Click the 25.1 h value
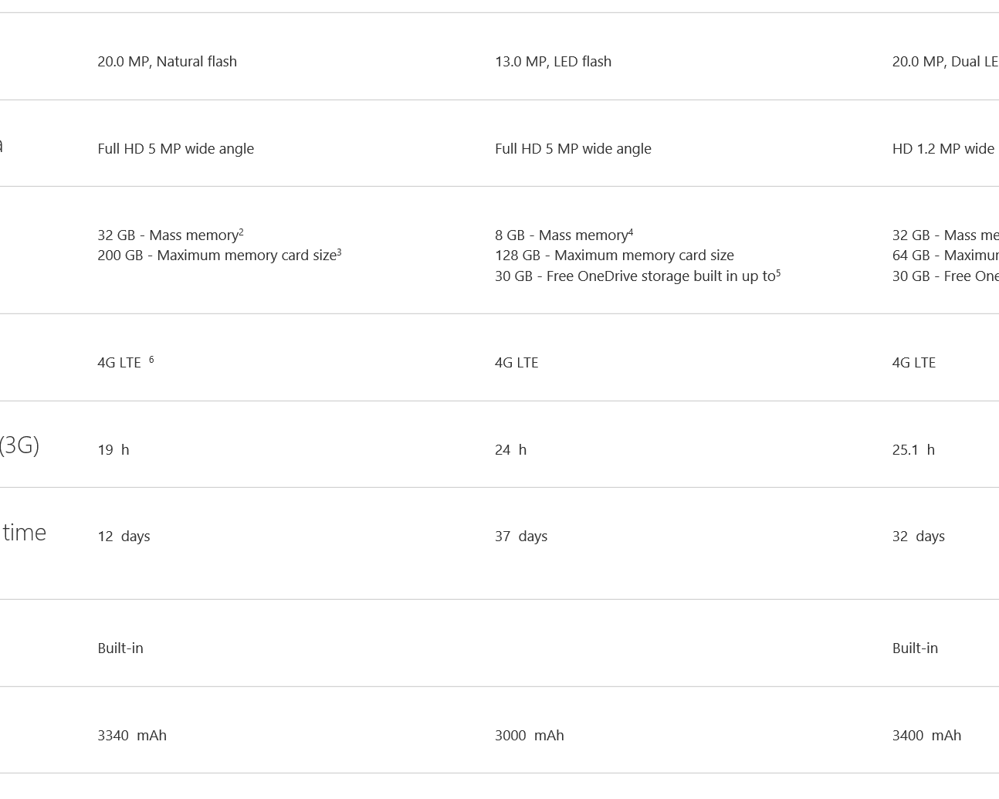Viewport: 999px width, 799px height. tap(914, 450)
